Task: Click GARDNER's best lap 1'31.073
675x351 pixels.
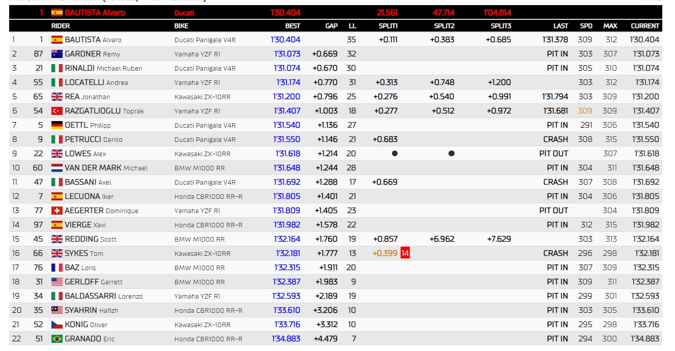Action: 287,54
